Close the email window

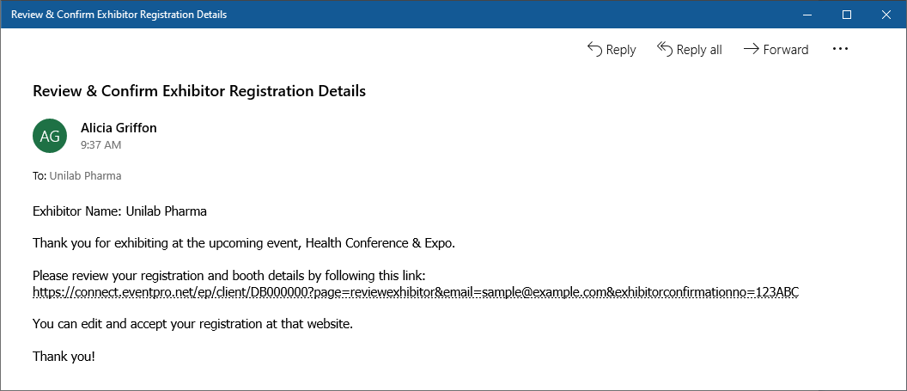(886, 15)
